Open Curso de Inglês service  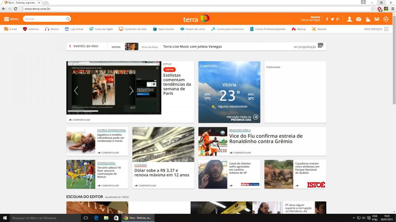pos(101,29)
